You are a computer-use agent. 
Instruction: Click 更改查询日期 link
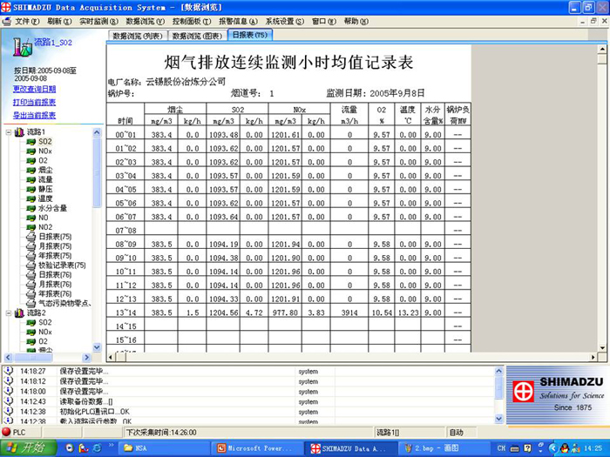[x=35, y=89]
